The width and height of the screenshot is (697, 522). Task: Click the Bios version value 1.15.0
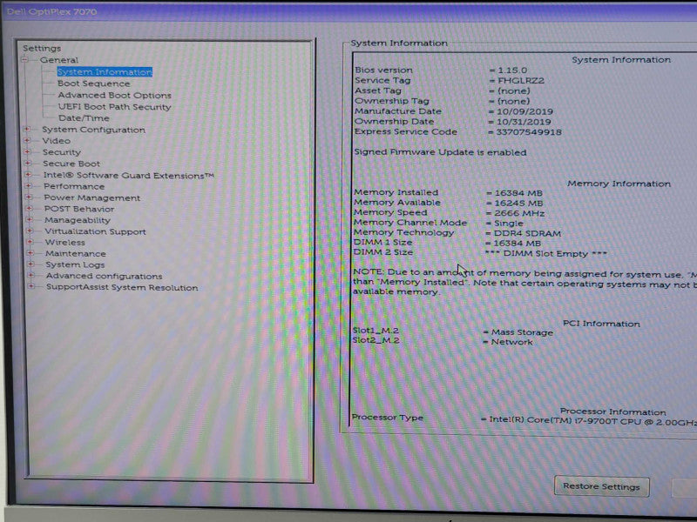(x=512, y=70)
